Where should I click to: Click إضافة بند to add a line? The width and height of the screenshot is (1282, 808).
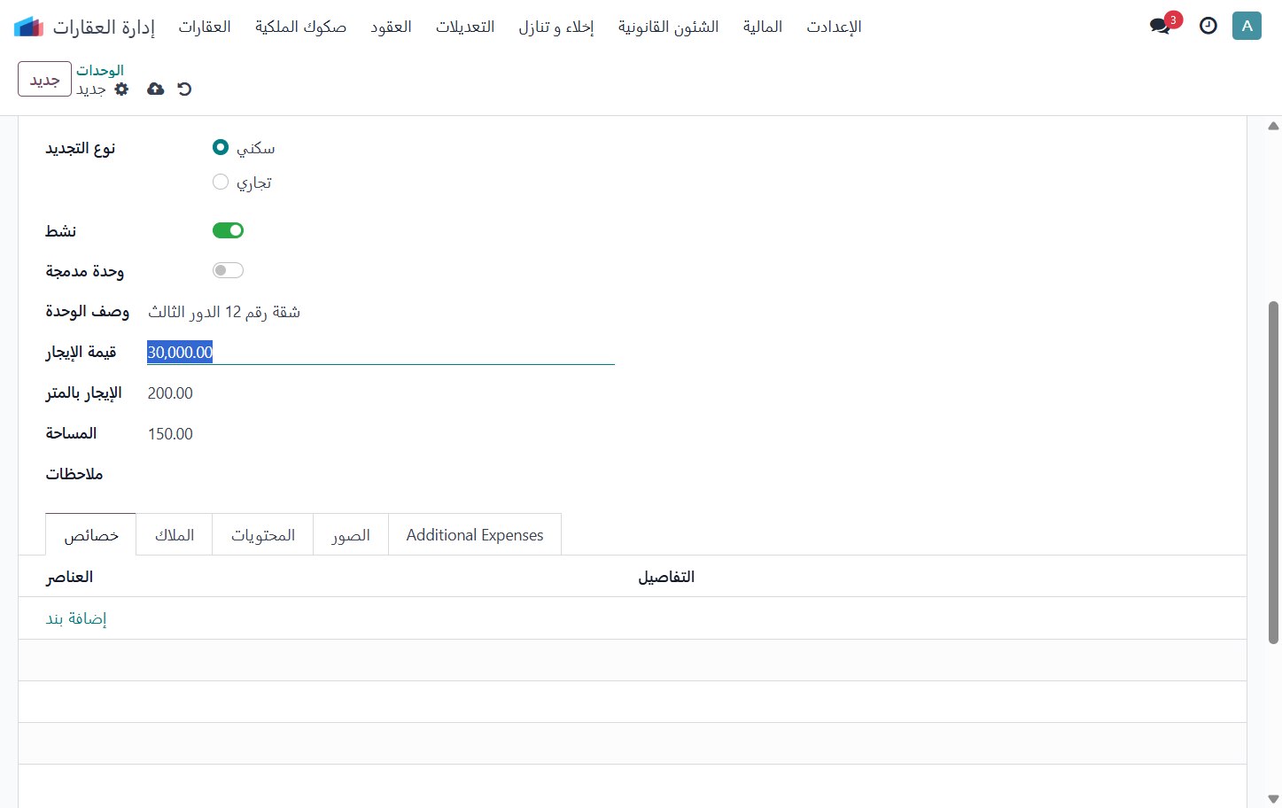click(x=76, y=618)
